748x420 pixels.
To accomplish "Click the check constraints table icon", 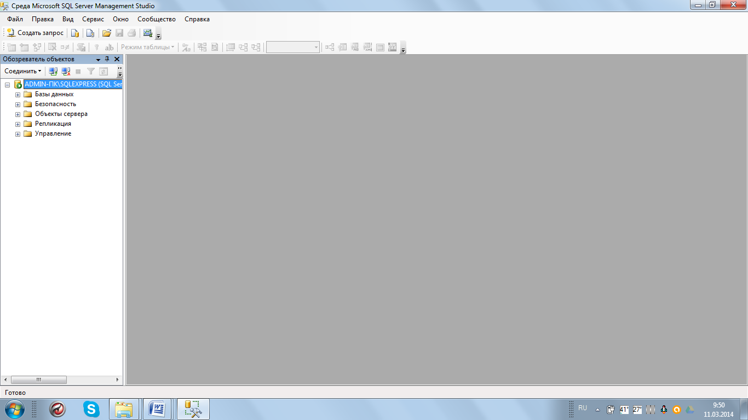I will (380, 47).
